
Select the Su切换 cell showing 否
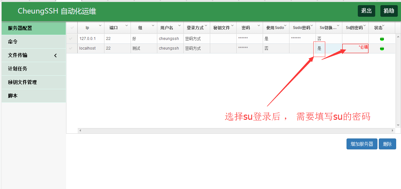329,39
